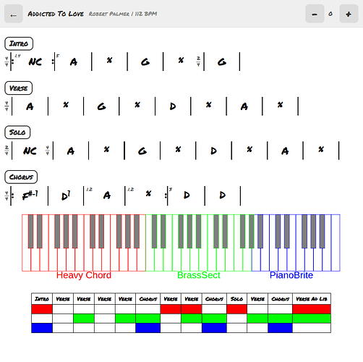Click the first NC measure in Intro
Image resolution: width=363 pixels, height=362 pixels.
[35, 62]
